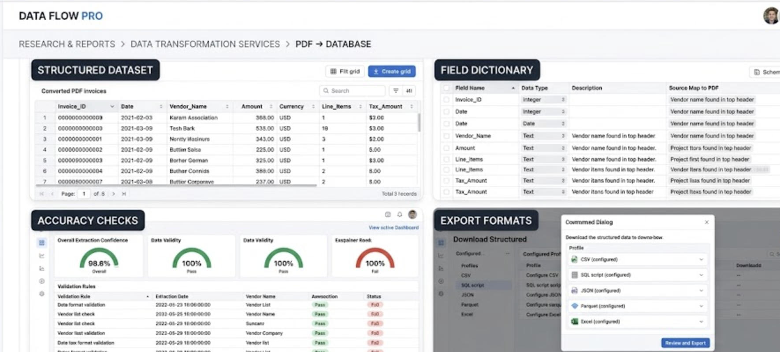Go to the first page of dataset records
Image resolution: width=780 pixels, height=352 pixels.
pyautogui.click(x=42, y=194)
